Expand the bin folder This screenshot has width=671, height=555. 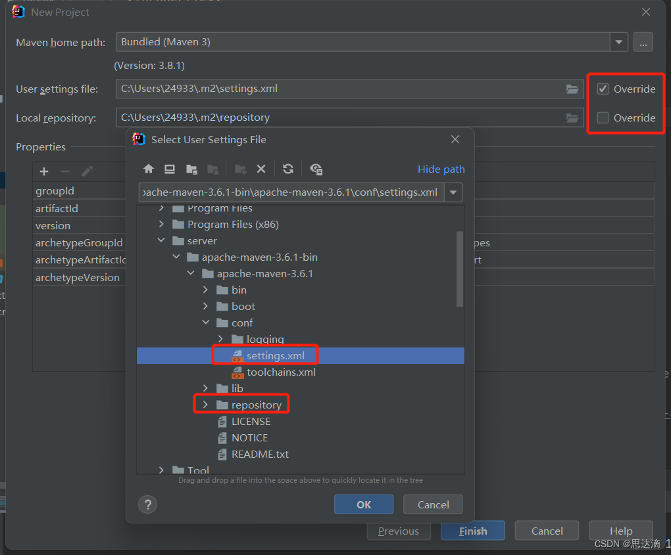(205, 289)
